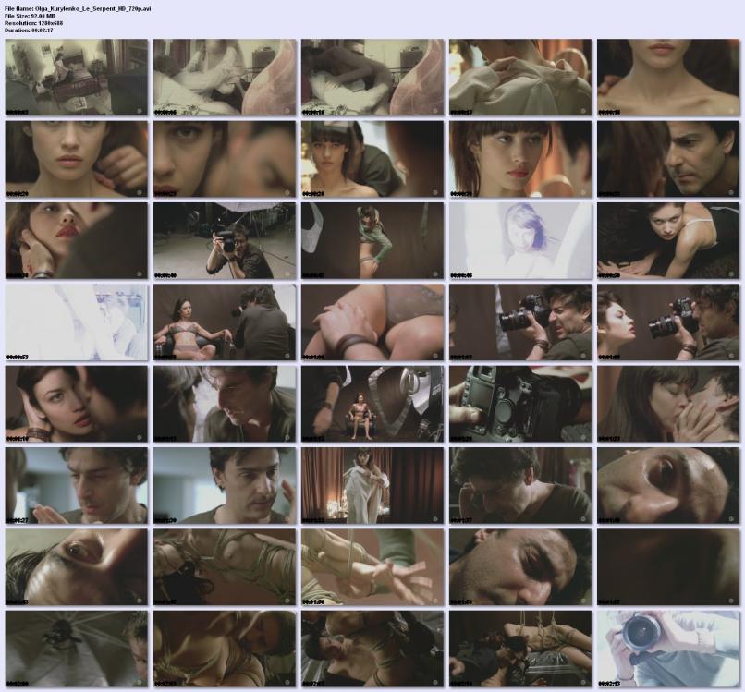745x692 pixels.
Task: Open the overexposed bluish face thumbnail
Action: pyautogui.click(x=520, y=240)
